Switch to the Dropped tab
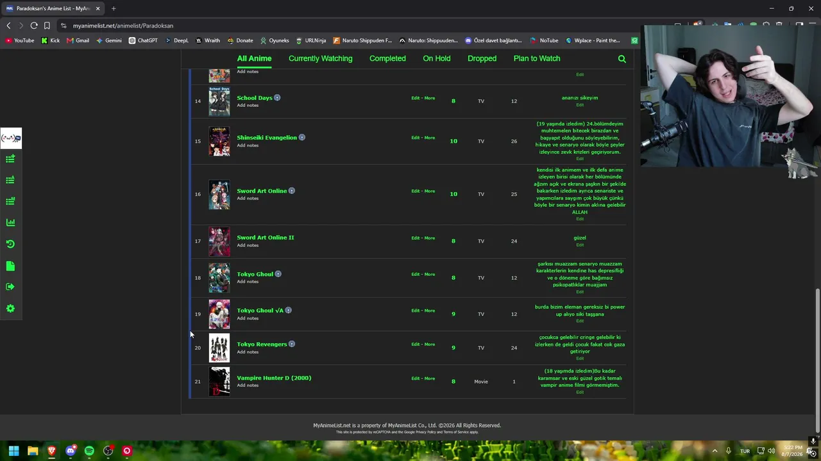This screenshot has height=461, width=821. coord(482,58)
